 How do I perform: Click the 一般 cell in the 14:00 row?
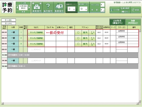click(x=13, y=61)
